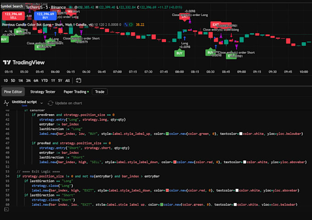The width and height of the screenshot is (312, 220).
Task: Click the Untitled script name
Action: (x=24, y=102)
